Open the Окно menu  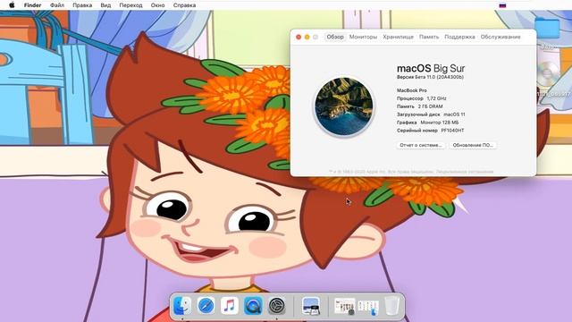pyautogui.click(x=157, y=5)
